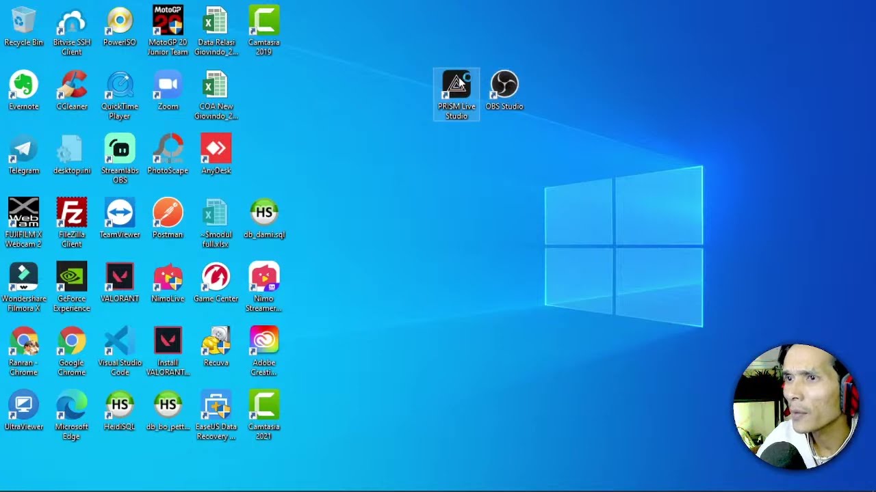This screenshot has width=876, height=492.
Task: Click the VALORANT game shortcut
Action: pyautogui.click(x=120, y=284)
